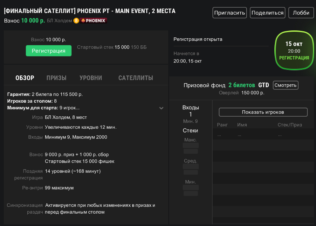Click the Пригласить button
The width and height of the screenshot is (316, 226).
230,13
